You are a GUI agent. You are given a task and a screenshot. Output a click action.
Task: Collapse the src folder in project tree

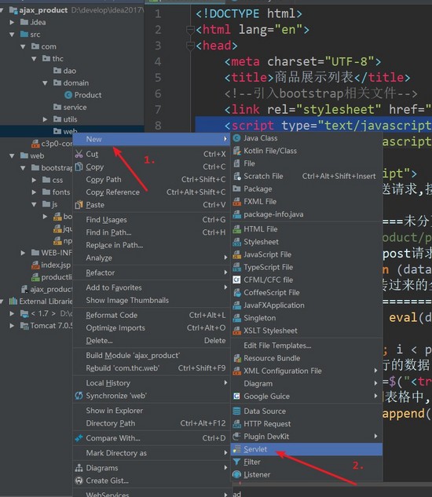point(12,35)
